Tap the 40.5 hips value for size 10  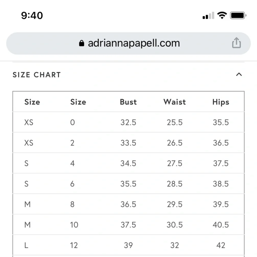221,225
